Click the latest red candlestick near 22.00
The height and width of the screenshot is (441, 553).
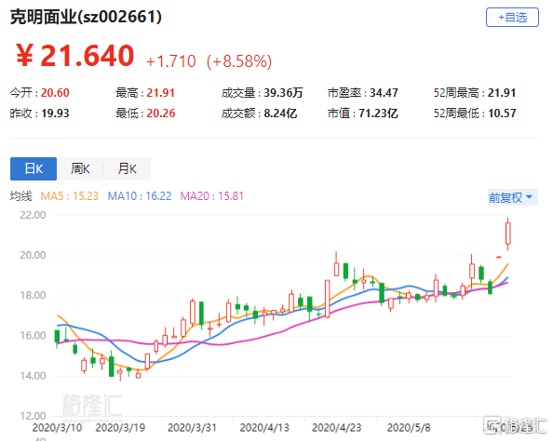coord(508,234)
